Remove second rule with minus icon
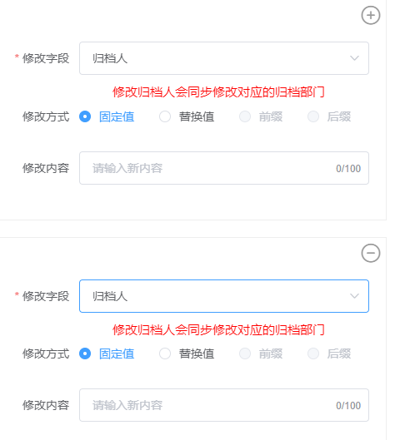 pyautogui.click(x=371, y=253)
